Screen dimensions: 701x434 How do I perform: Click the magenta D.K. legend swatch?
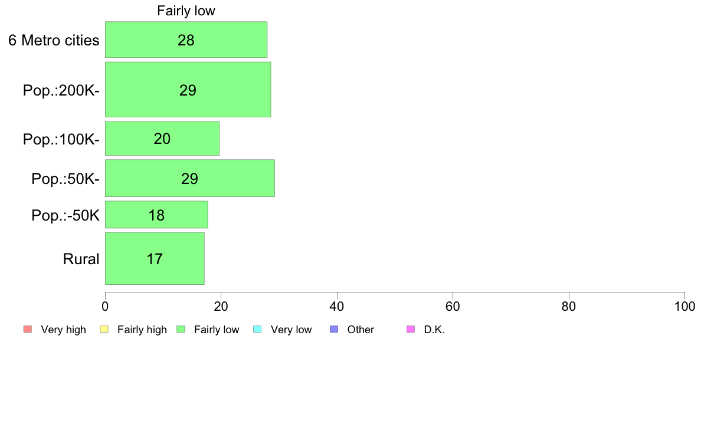[411, 330]
